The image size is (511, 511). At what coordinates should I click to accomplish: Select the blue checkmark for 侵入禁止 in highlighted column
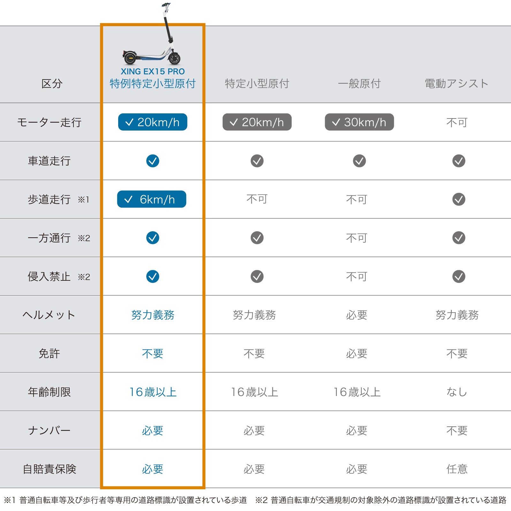(153, 277)
